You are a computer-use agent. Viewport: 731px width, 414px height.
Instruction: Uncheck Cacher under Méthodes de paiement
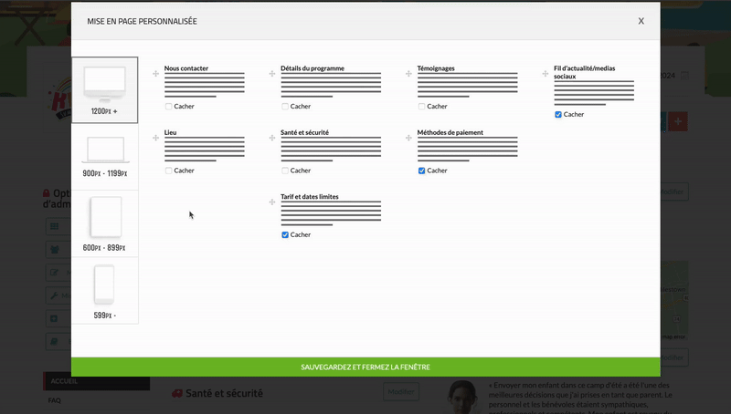point(421,171)
